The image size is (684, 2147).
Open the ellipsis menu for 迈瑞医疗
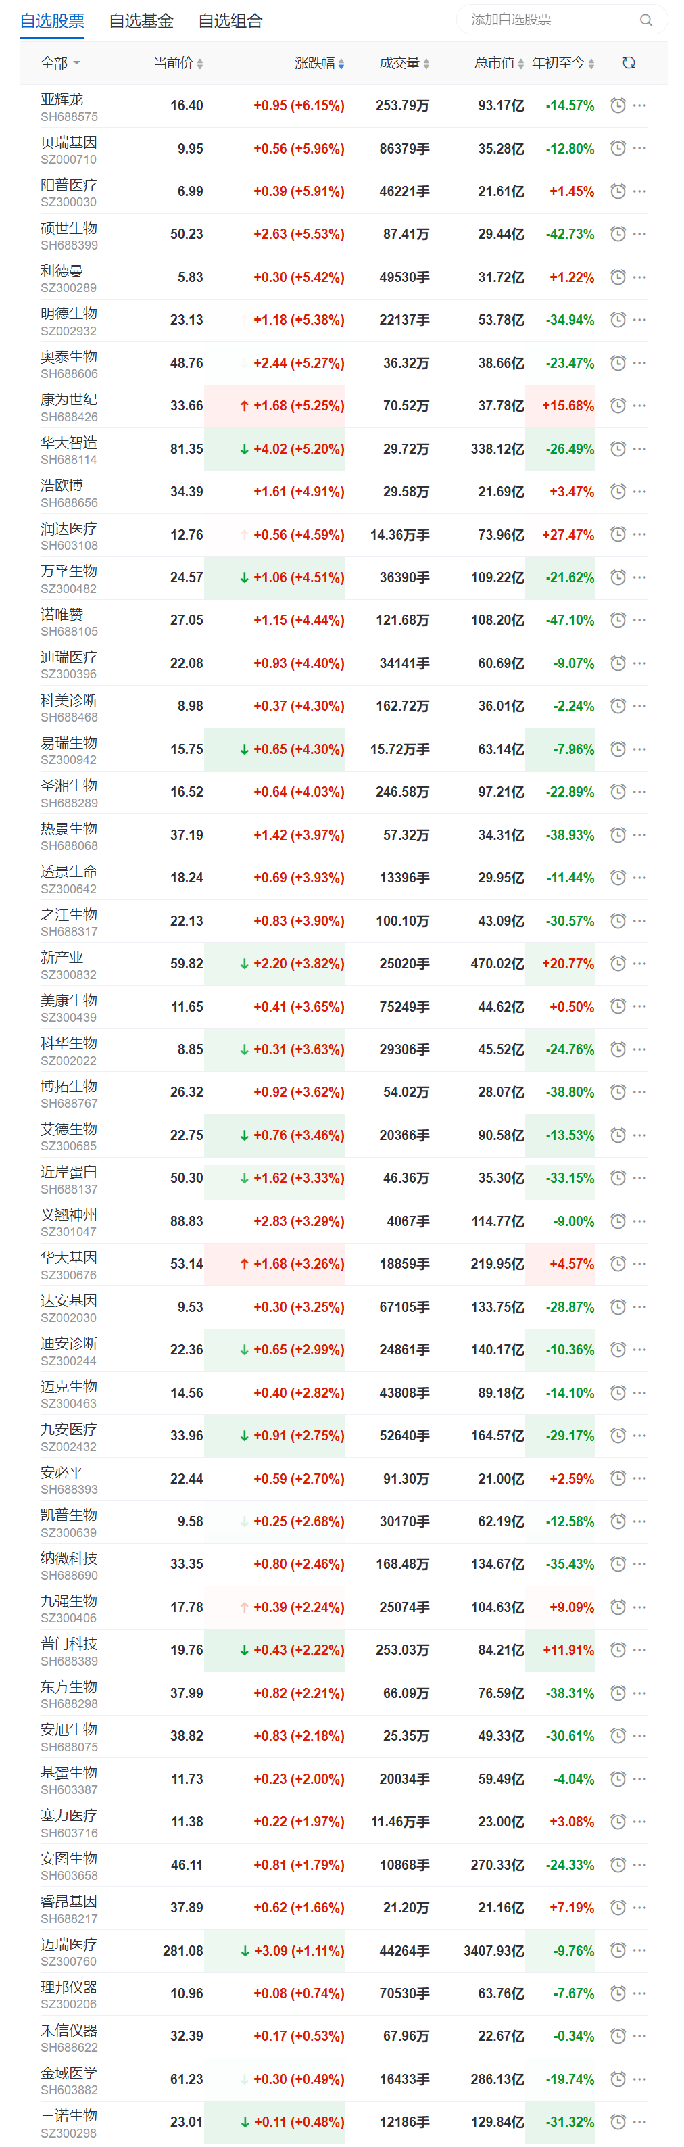click(x=639, y=1950)
